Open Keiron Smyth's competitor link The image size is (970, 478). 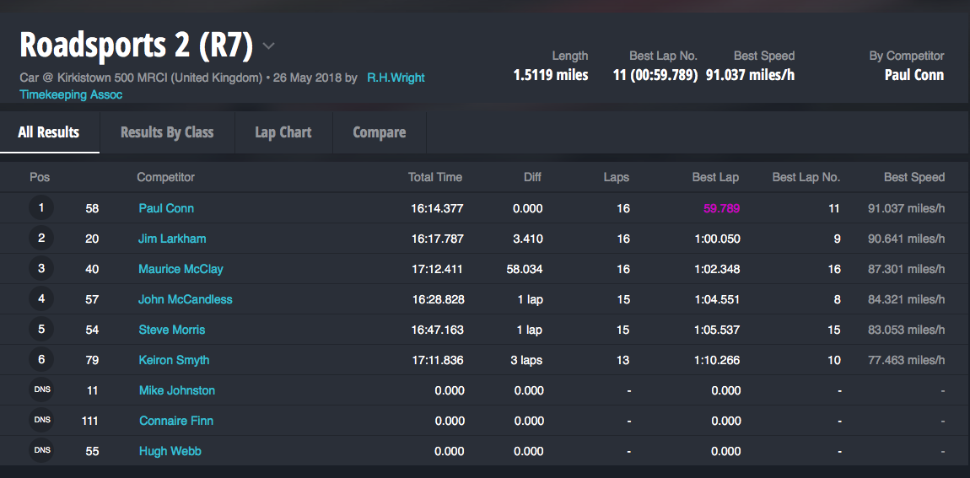tap(174, 360)
